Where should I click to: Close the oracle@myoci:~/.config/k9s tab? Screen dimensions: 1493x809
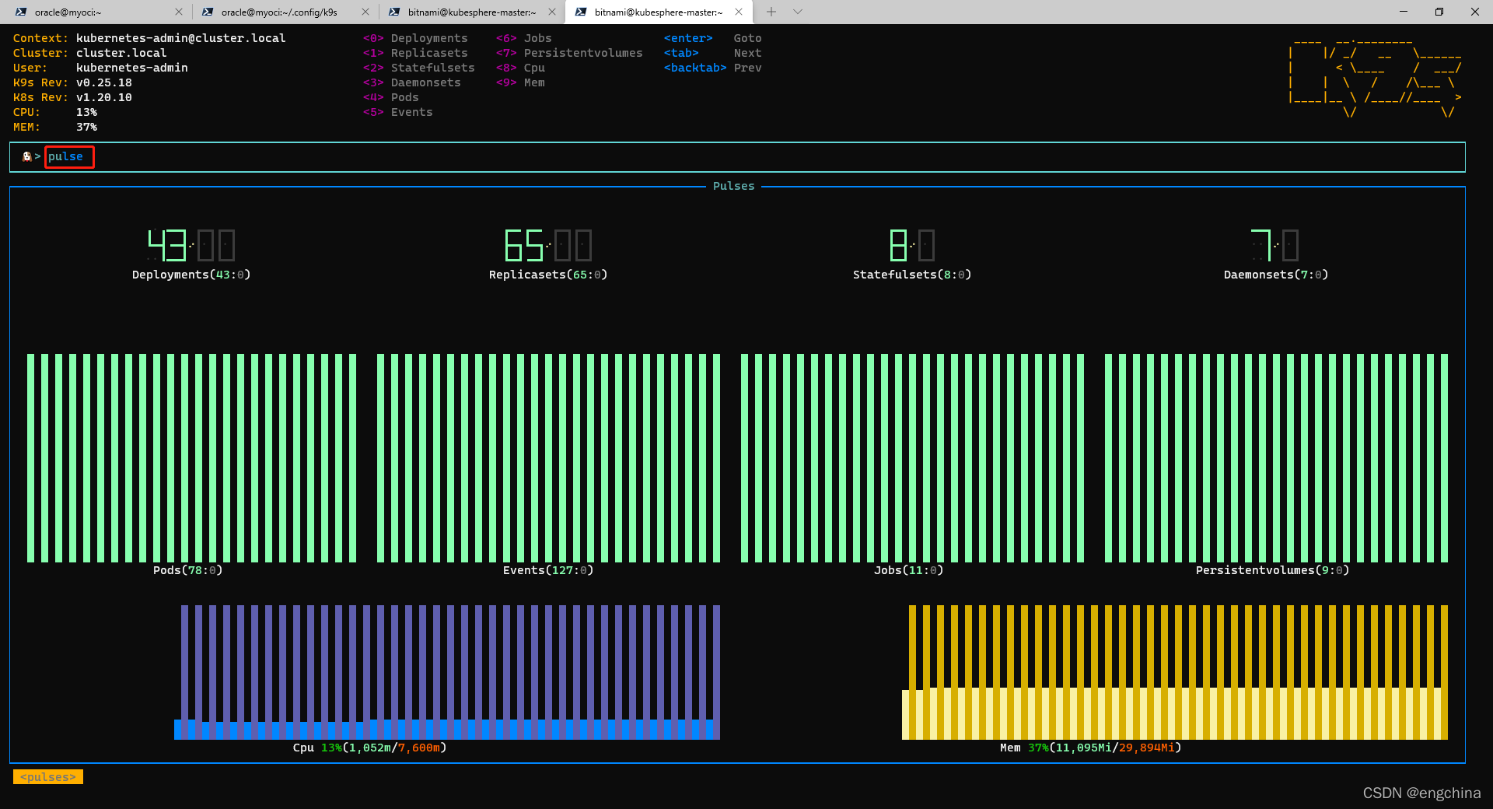(365, 12)
